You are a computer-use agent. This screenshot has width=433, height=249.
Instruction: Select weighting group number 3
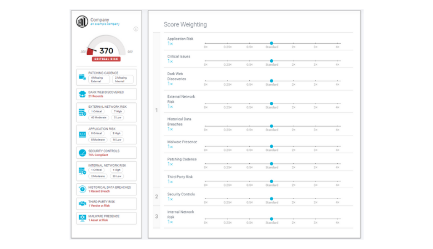tap(157, 216)
